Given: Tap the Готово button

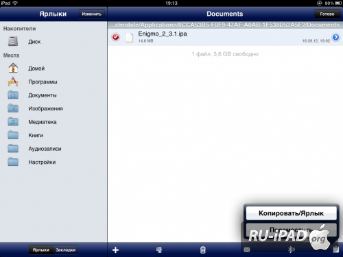Looking at the screenshot, I should pyautogui.click(x=327, y=14).
